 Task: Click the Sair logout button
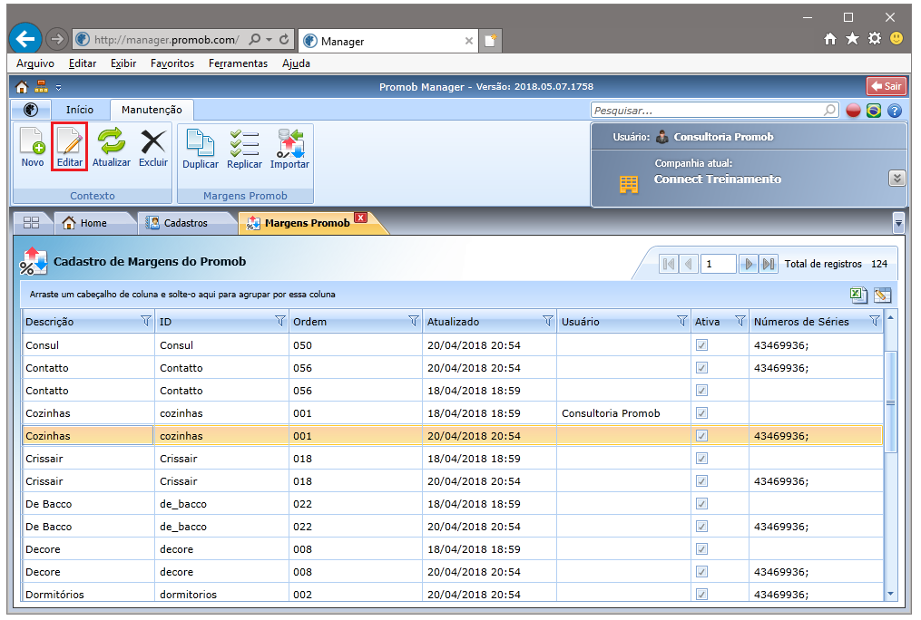pos(887,86)
